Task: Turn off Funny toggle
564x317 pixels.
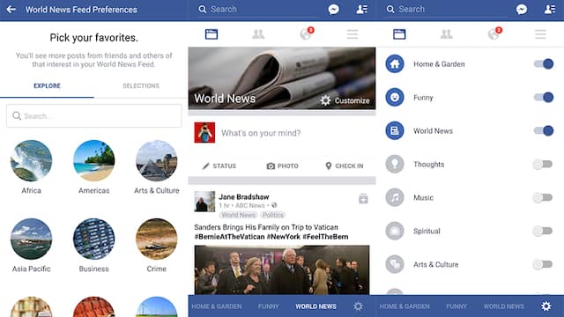Action: point(544,98)
